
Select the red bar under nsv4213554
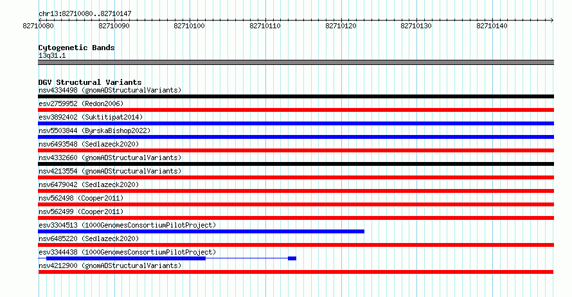(296, 177)
